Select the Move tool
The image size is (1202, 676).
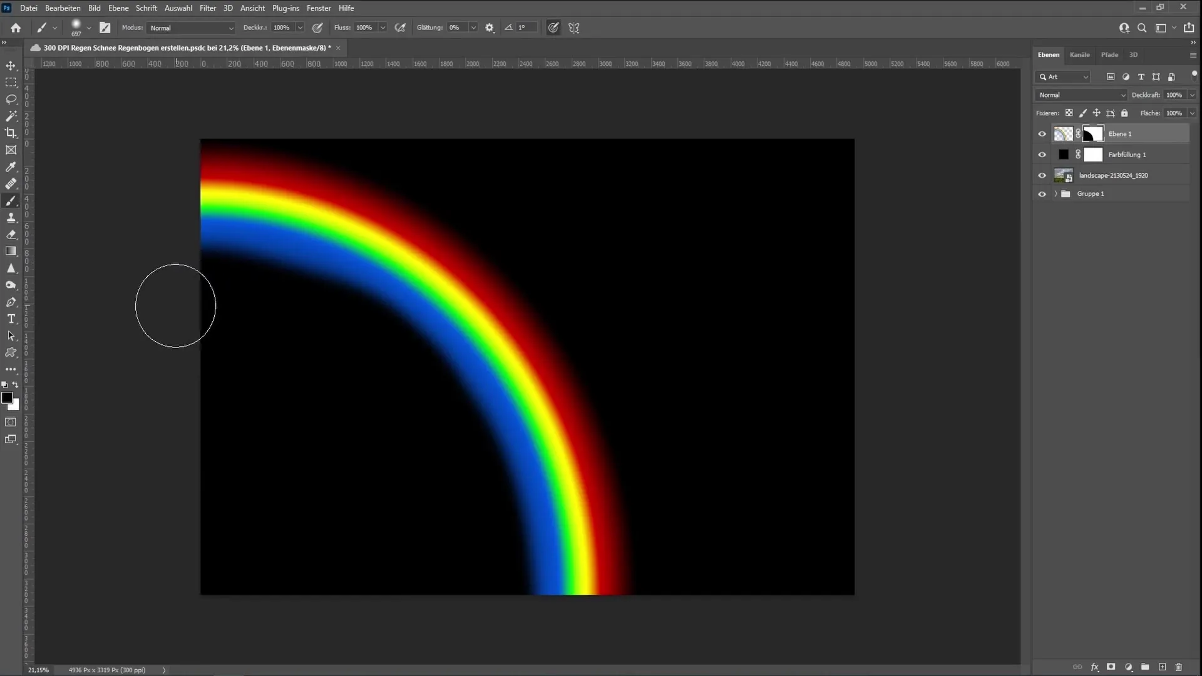click(11, 65)
